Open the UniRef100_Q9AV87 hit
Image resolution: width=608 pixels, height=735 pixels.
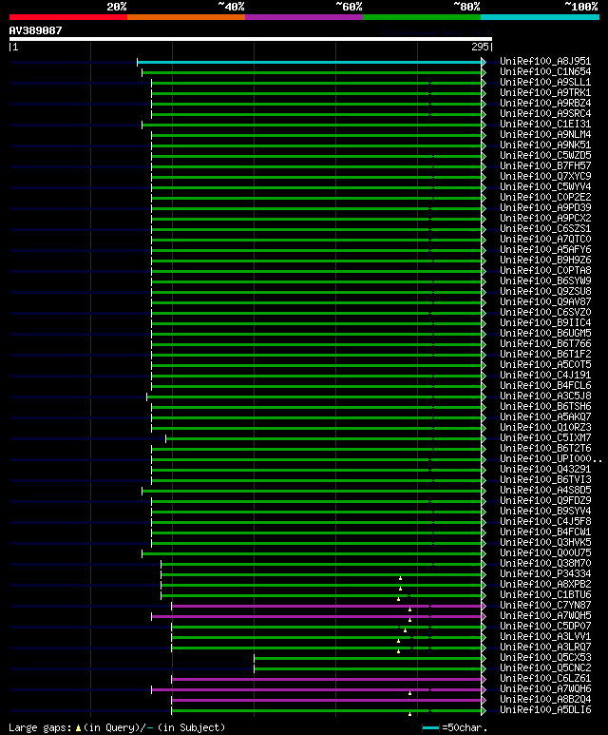[x=545, y=301]
